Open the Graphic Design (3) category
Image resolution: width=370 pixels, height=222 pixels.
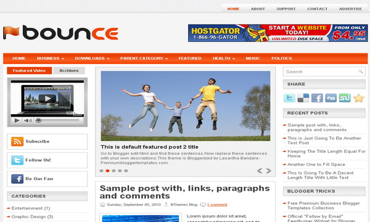32,216
